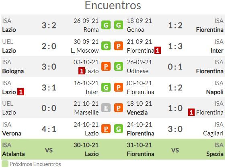Click red card badge next to Lazio versus Inter
This screenshot has height=168, width=226.
[x=21, y=92]
